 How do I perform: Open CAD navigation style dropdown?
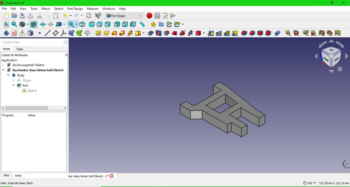coord(310,183)
